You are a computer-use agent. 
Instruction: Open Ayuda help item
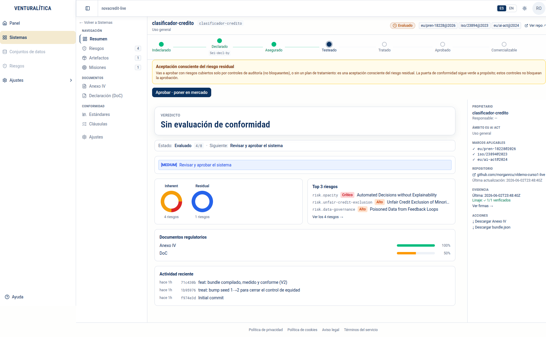[x=14, y=297]
